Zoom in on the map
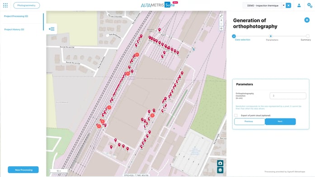This screenshot has width=315, height=177. 221,20
